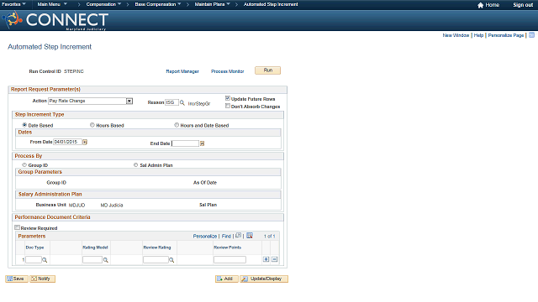Click Doc Type column header
The width and height of the screenshot is (538, 302).
(x=34, y=247)
